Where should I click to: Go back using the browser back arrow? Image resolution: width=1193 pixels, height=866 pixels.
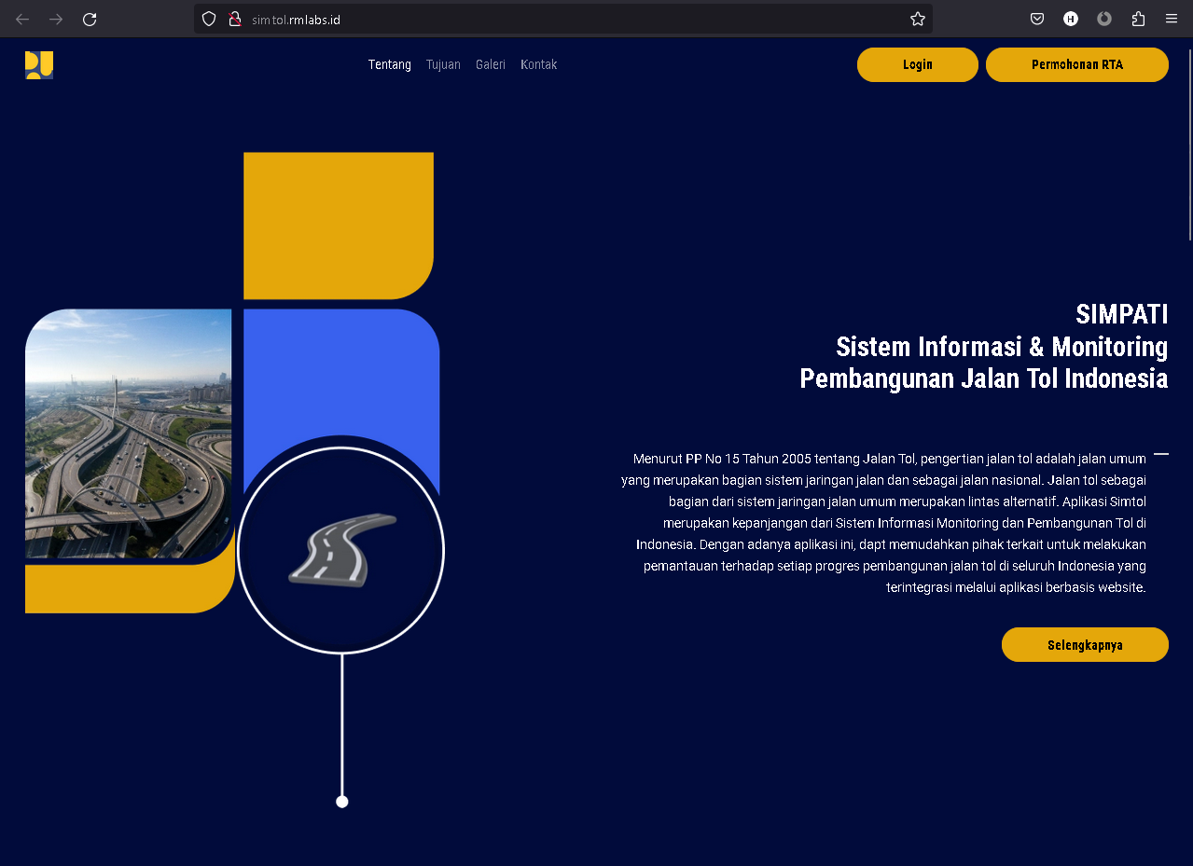pyautogui.click(x=22, y=19)
